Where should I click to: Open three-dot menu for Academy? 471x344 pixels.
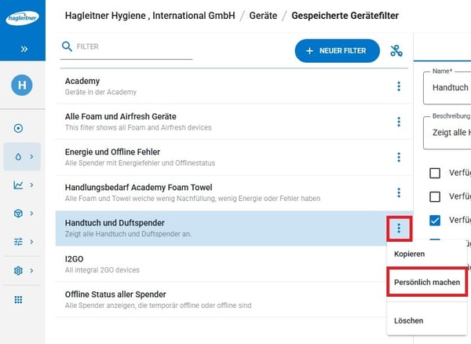[x=399, y=86]
